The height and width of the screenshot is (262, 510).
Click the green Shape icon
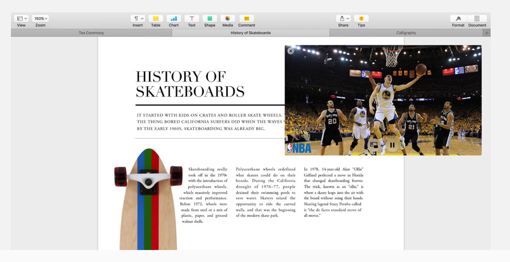[x=210, y=19]
